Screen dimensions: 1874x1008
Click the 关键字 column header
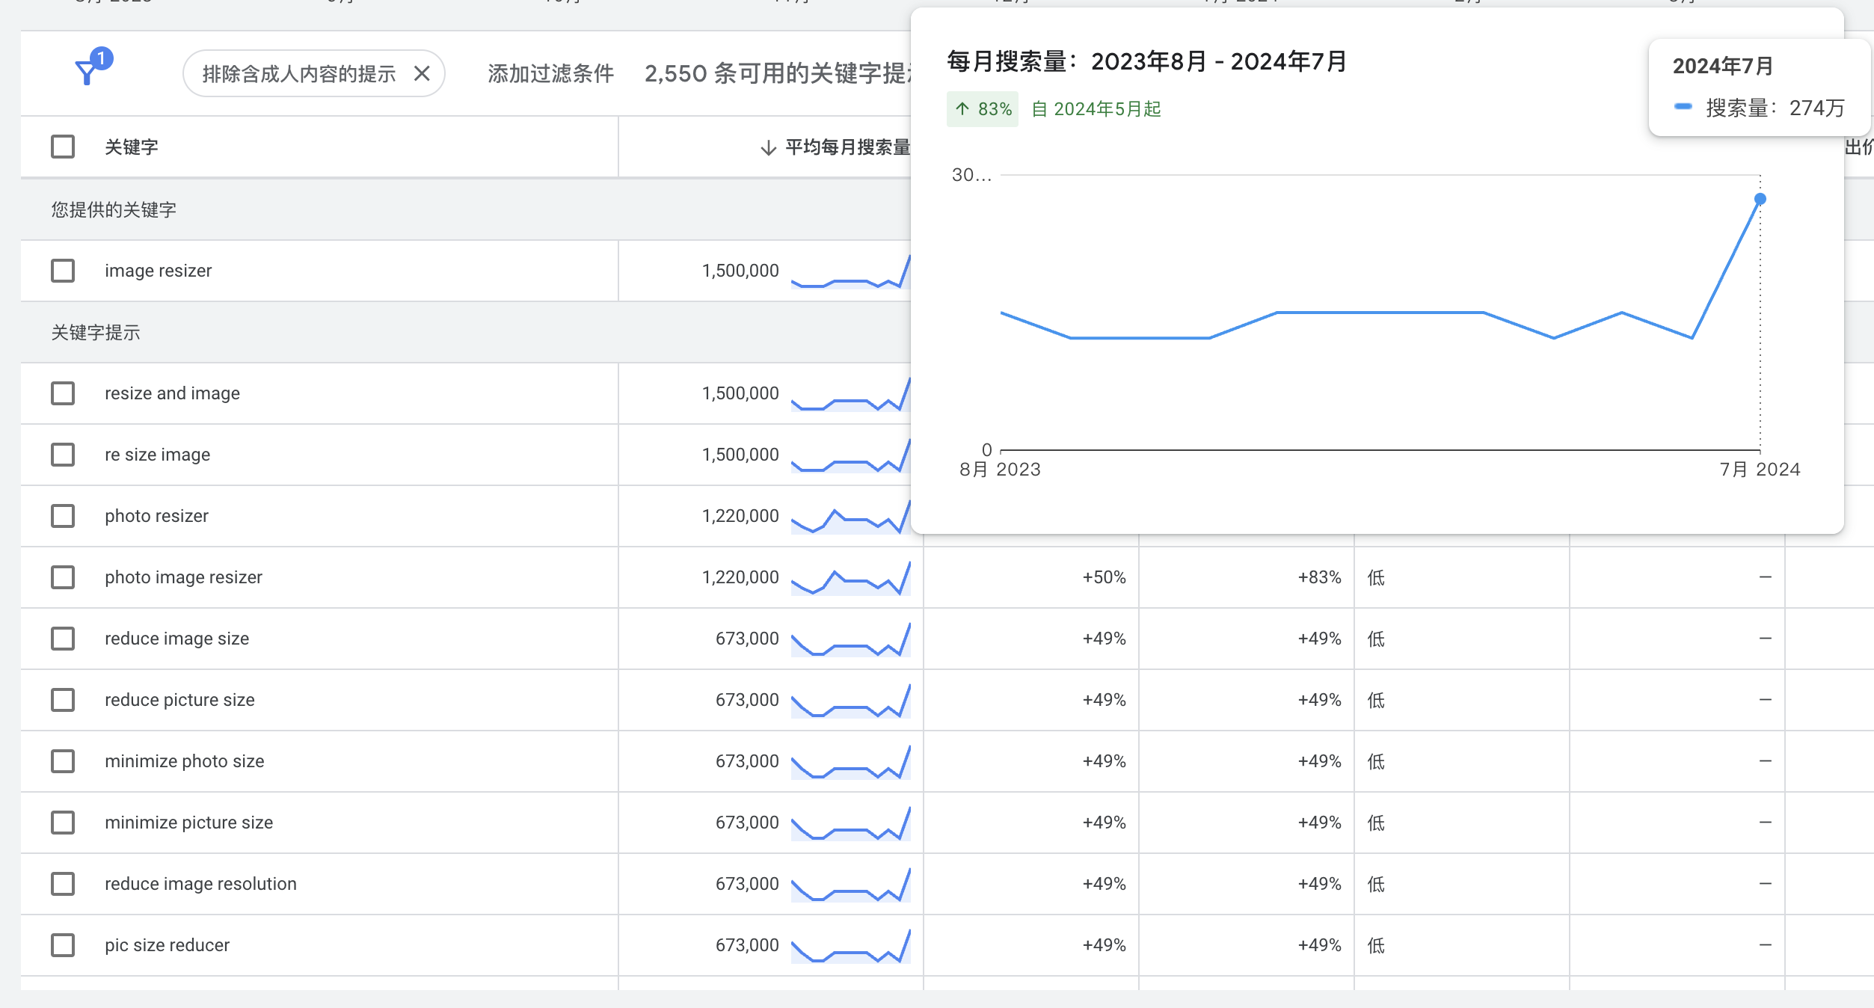[x=132, y=147]
